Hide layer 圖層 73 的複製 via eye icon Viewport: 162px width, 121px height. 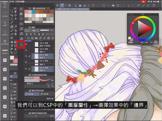(x=26, y=44)
